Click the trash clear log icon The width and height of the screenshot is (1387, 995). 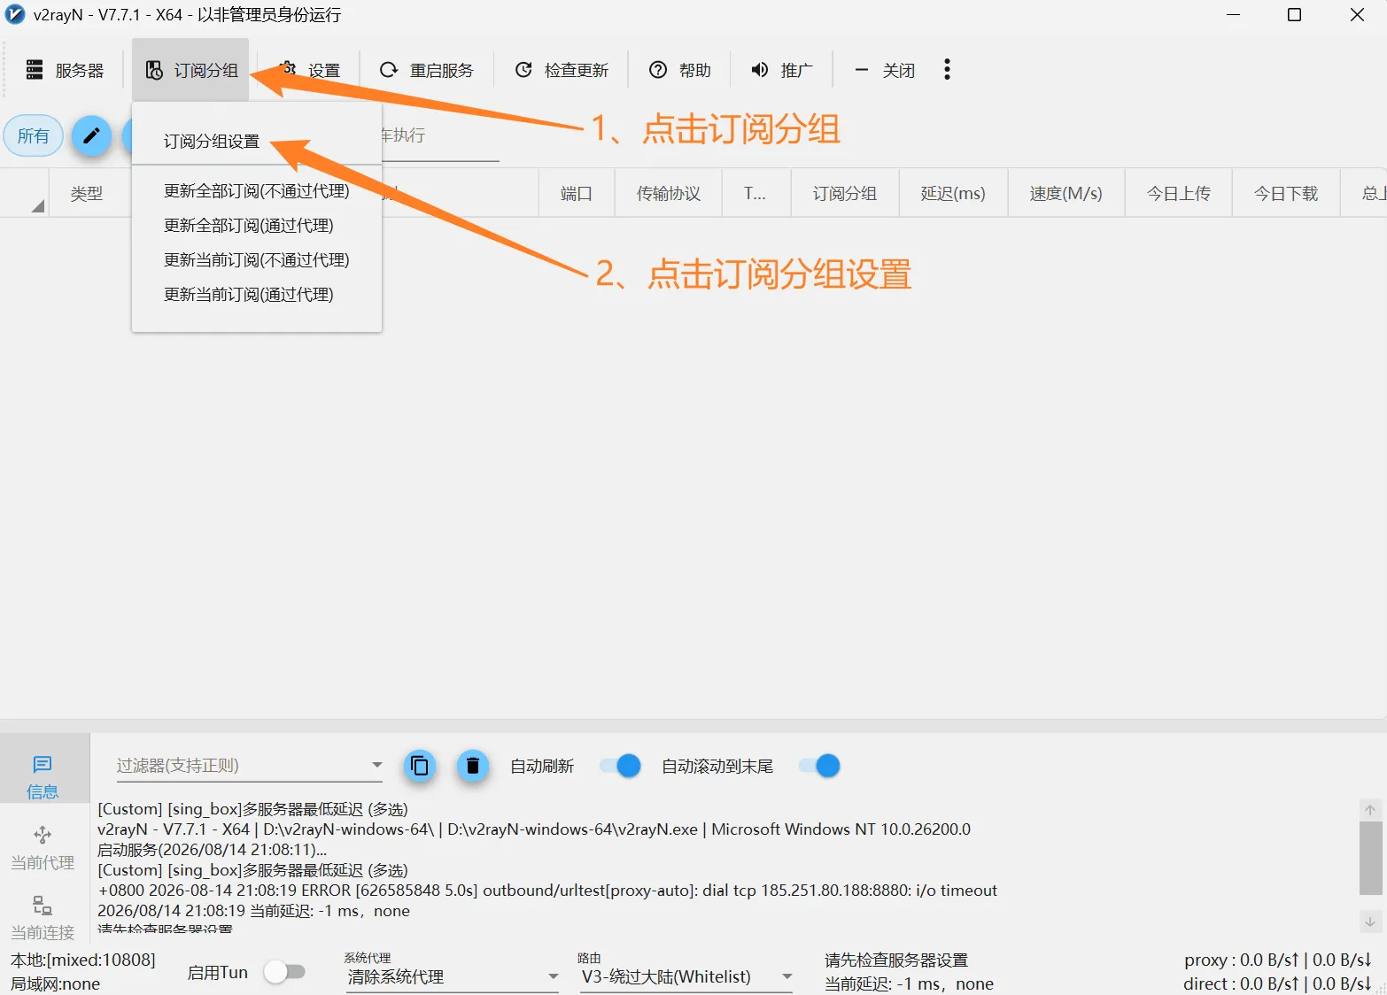tap(473, 766)
